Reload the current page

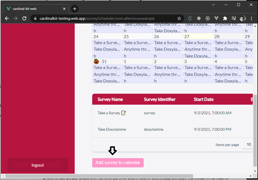pyautogui.click(x=24, y=19)
